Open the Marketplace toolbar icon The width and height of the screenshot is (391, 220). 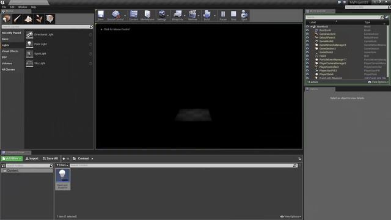tap(147, 15)
